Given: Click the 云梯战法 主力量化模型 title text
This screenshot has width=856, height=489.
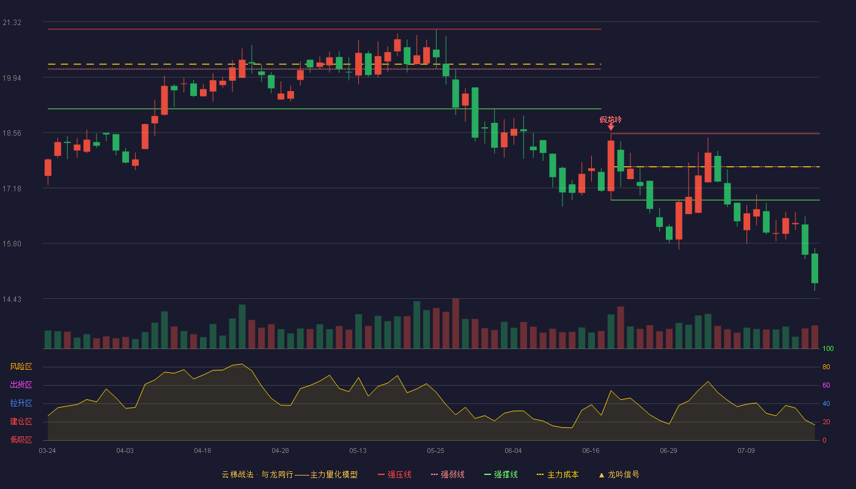Looking at the screenshot, I should point(290,475).
